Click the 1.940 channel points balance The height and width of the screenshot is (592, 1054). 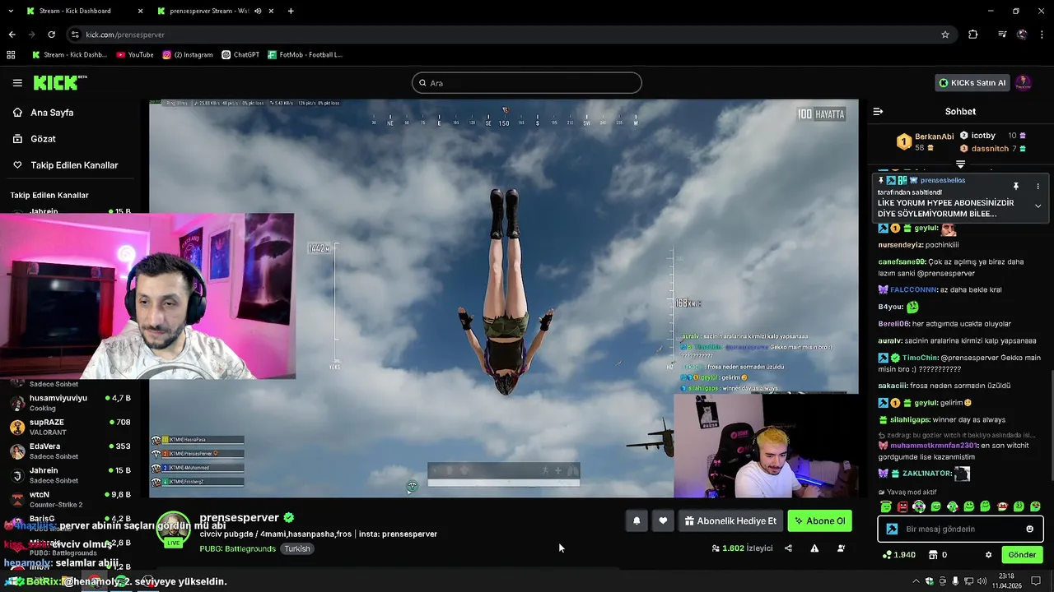point(898,555)
